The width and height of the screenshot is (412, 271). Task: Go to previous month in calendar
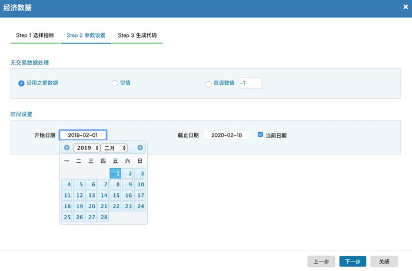(x=67, y=148)
